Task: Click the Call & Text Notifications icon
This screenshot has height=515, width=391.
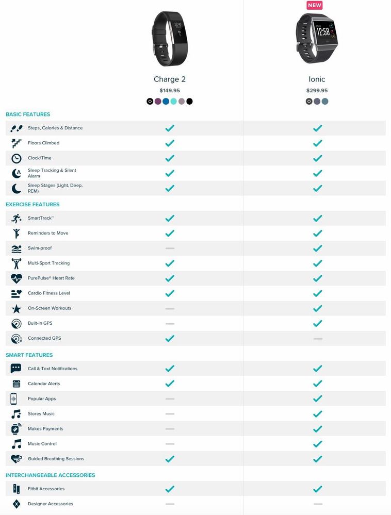Action: [x=17, y=369]
